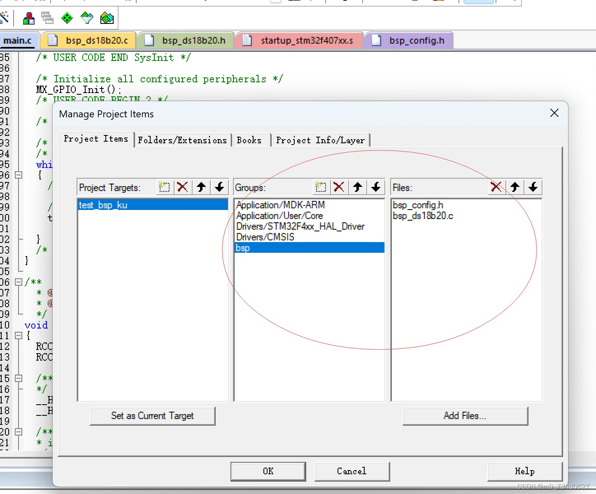The width and height of the screenshot is (596, 494).
Task: Collapse the comment fold before void function
Action: click(x=19, y=282)
